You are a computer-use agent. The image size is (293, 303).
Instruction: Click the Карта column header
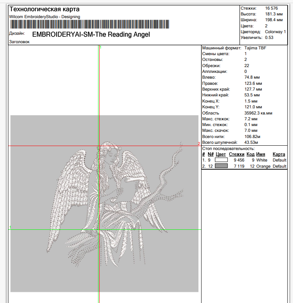279,154
